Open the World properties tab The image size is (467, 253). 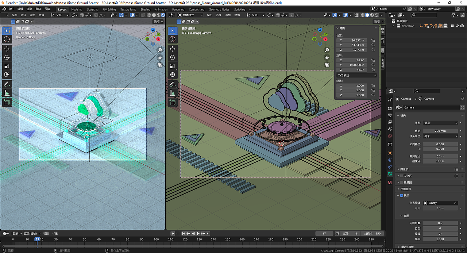[390, 136]
